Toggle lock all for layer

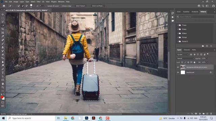point(194,62)
